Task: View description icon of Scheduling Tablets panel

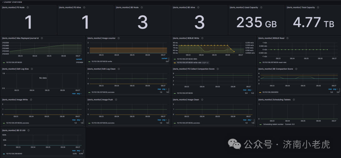Action: point(294,100)
